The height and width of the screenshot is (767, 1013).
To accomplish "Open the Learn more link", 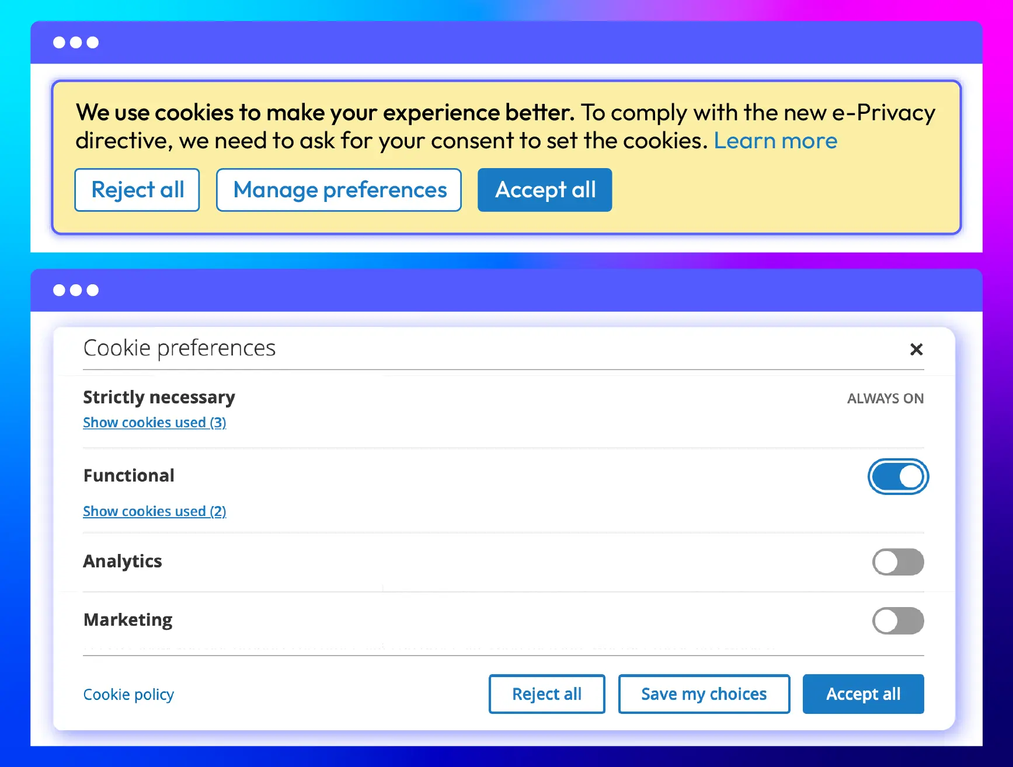I will coord(775,141).
